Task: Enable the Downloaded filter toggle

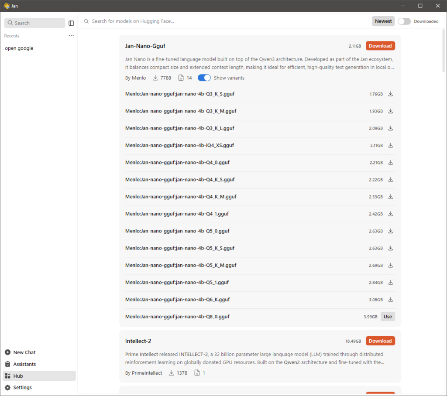Action: 404,21
